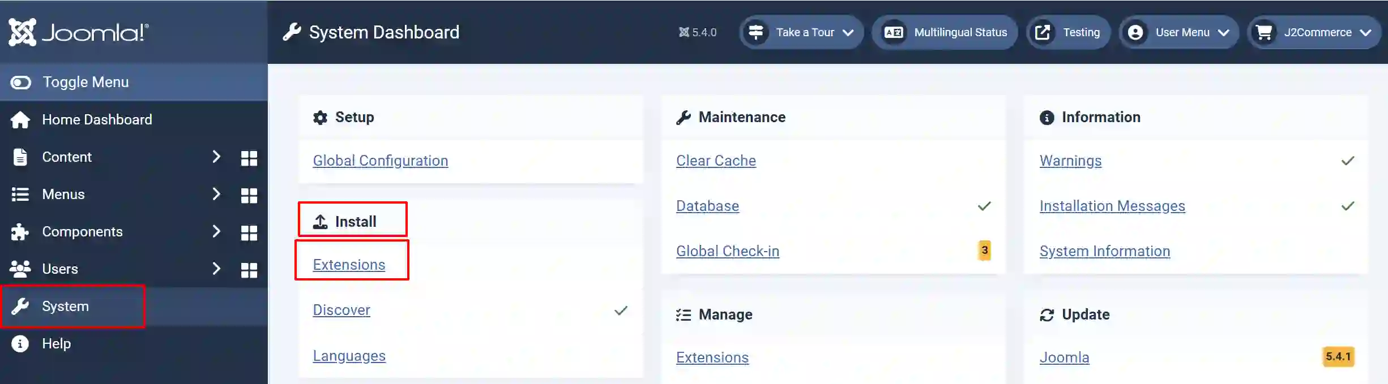1388x384 pixels.
Task: Open Components dashboard grid icon
Action: pos(249,233)
